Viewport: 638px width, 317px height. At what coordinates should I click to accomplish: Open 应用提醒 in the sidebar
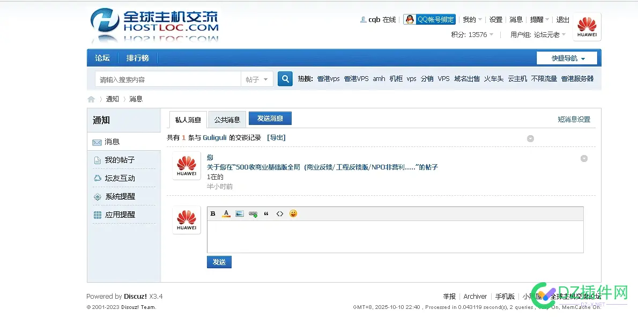(x=118, y=215)
